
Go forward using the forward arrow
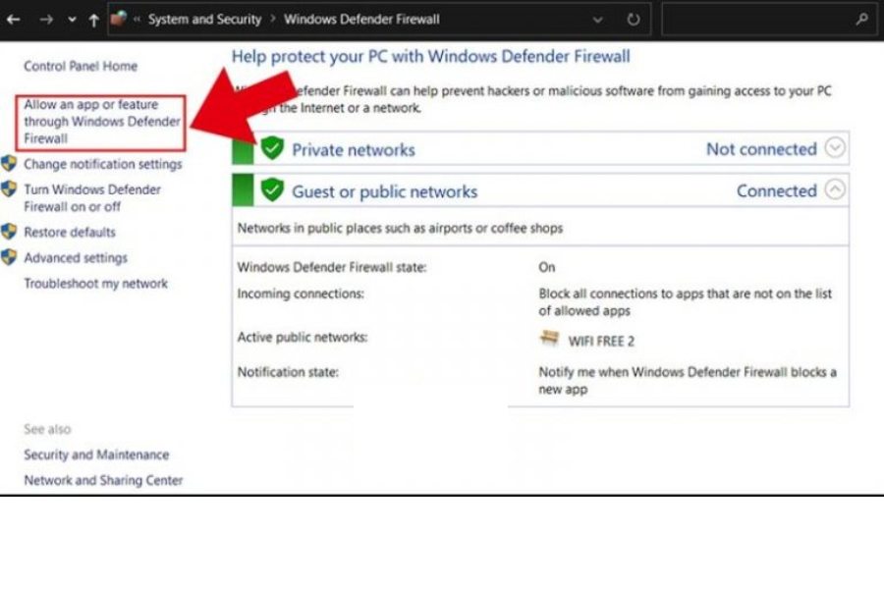pyautogui.click(x=46, y=20)
